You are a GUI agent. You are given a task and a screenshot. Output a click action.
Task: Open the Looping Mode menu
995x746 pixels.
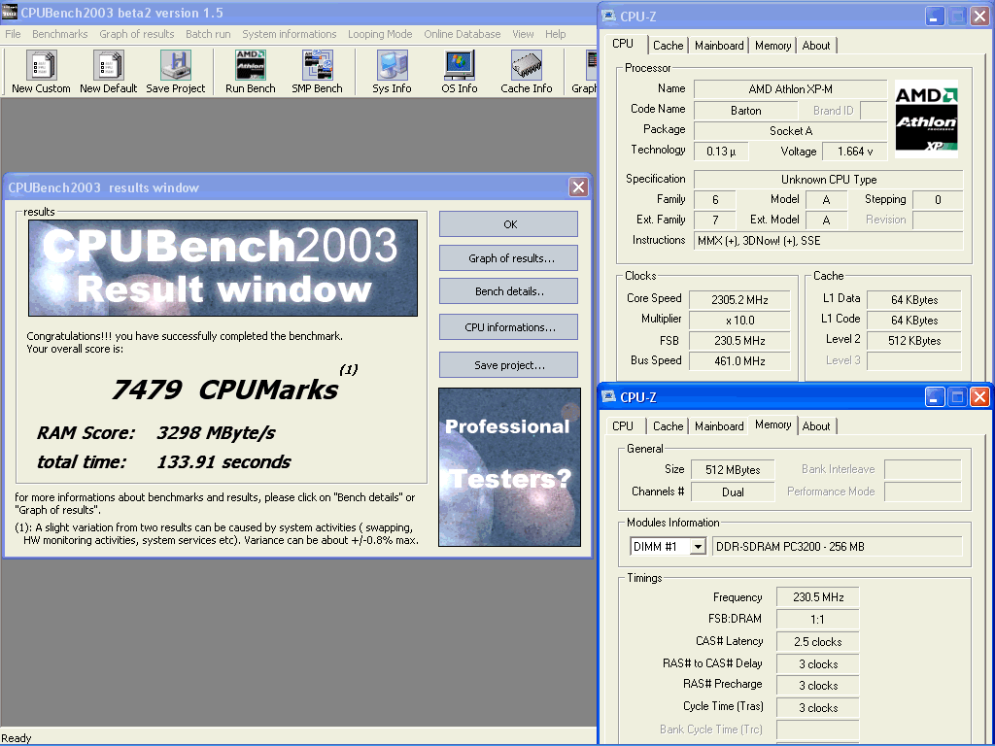coord(380,34)
